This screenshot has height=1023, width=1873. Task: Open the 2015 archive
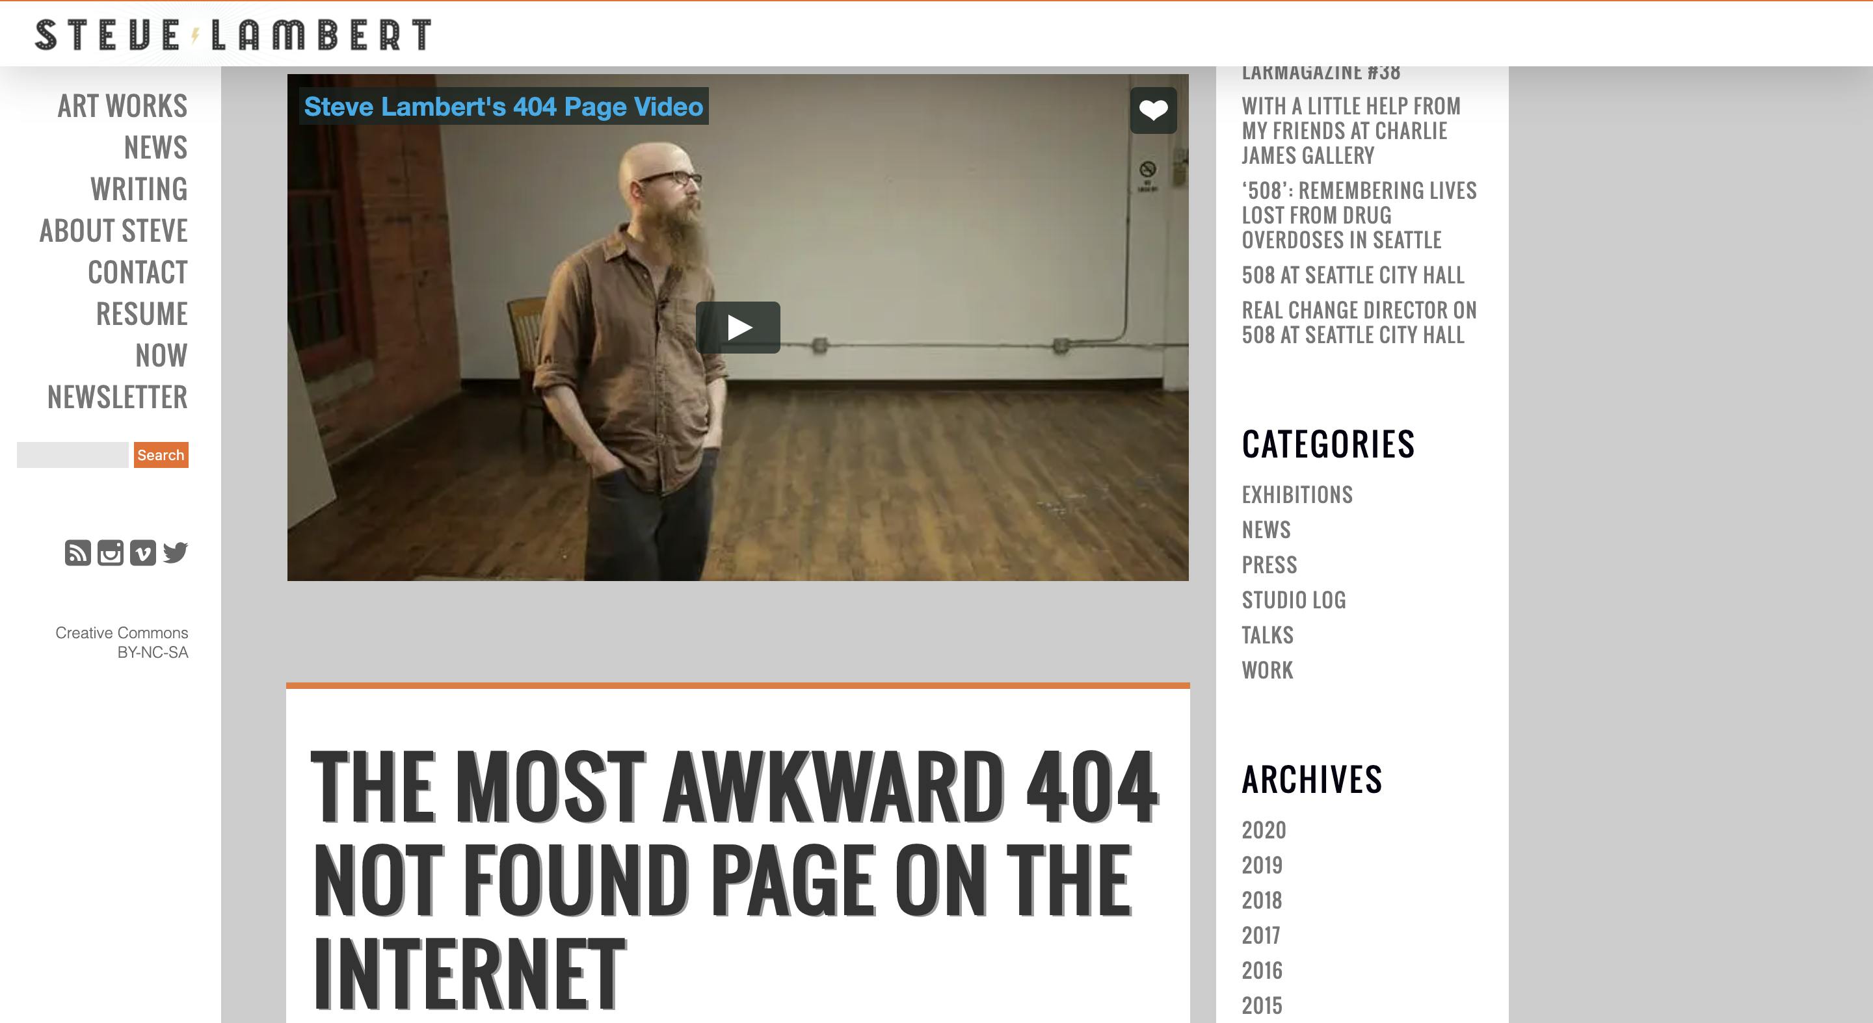pyautogui.click(x=1262, y=1005)
